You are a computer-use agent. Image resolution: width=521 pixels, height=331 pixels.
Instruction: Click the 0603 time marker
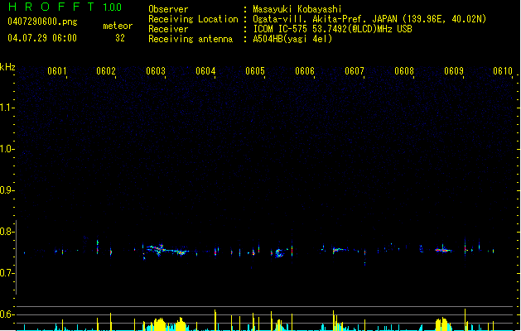(x=156, y=71)
